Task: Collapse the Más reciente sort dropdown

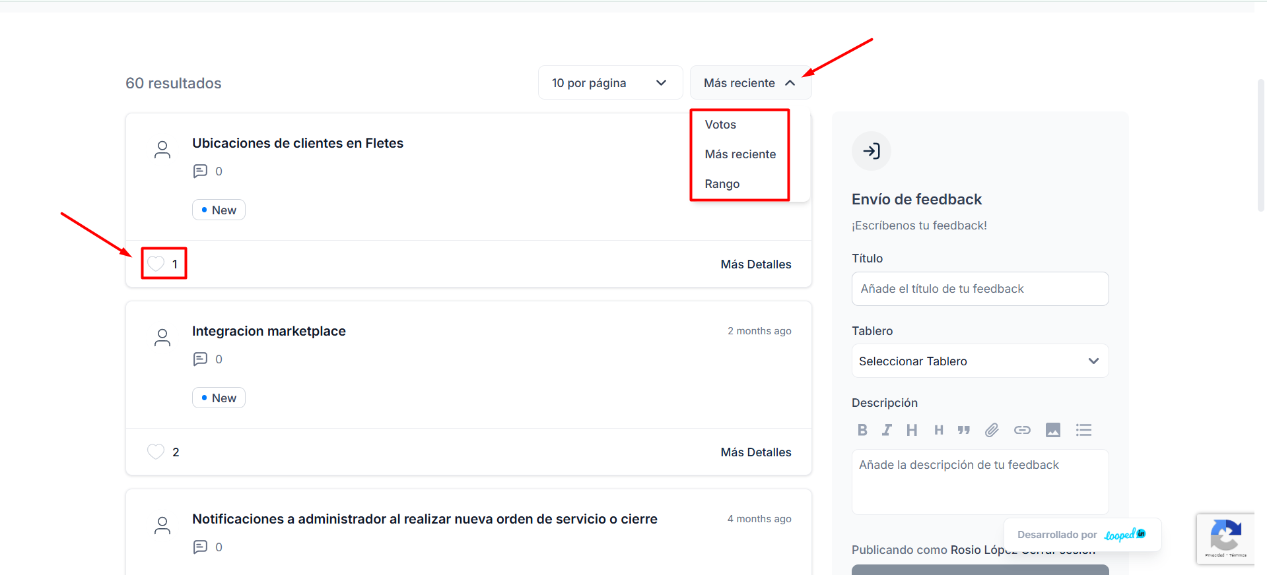Action: click(750, 83)
